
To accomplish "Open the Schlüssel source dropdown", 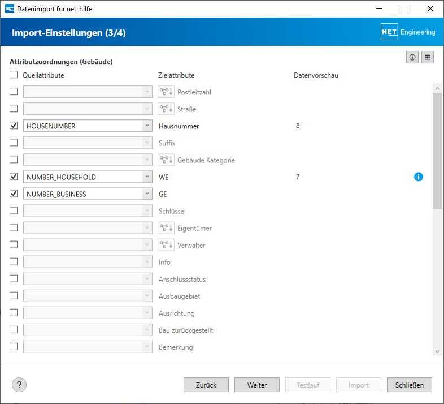I will pyautogui.click(x=147, y=211).
